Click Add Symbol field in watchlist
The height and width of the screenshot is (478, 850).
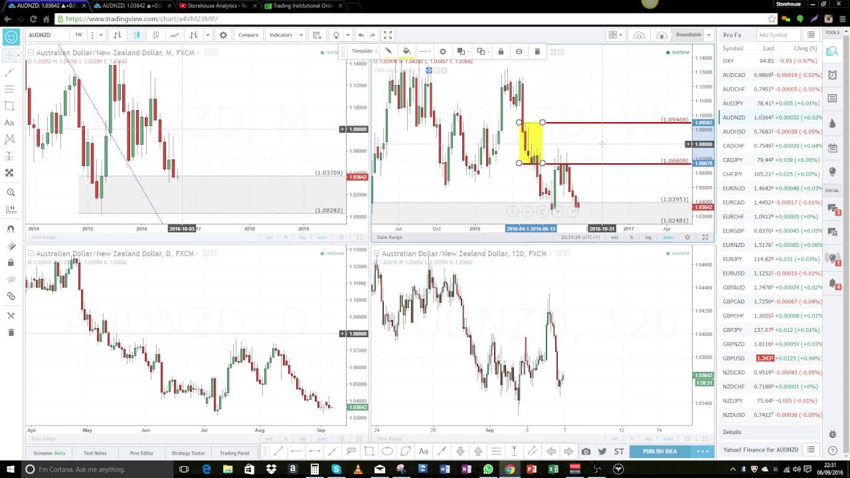[x=777, y=35]
